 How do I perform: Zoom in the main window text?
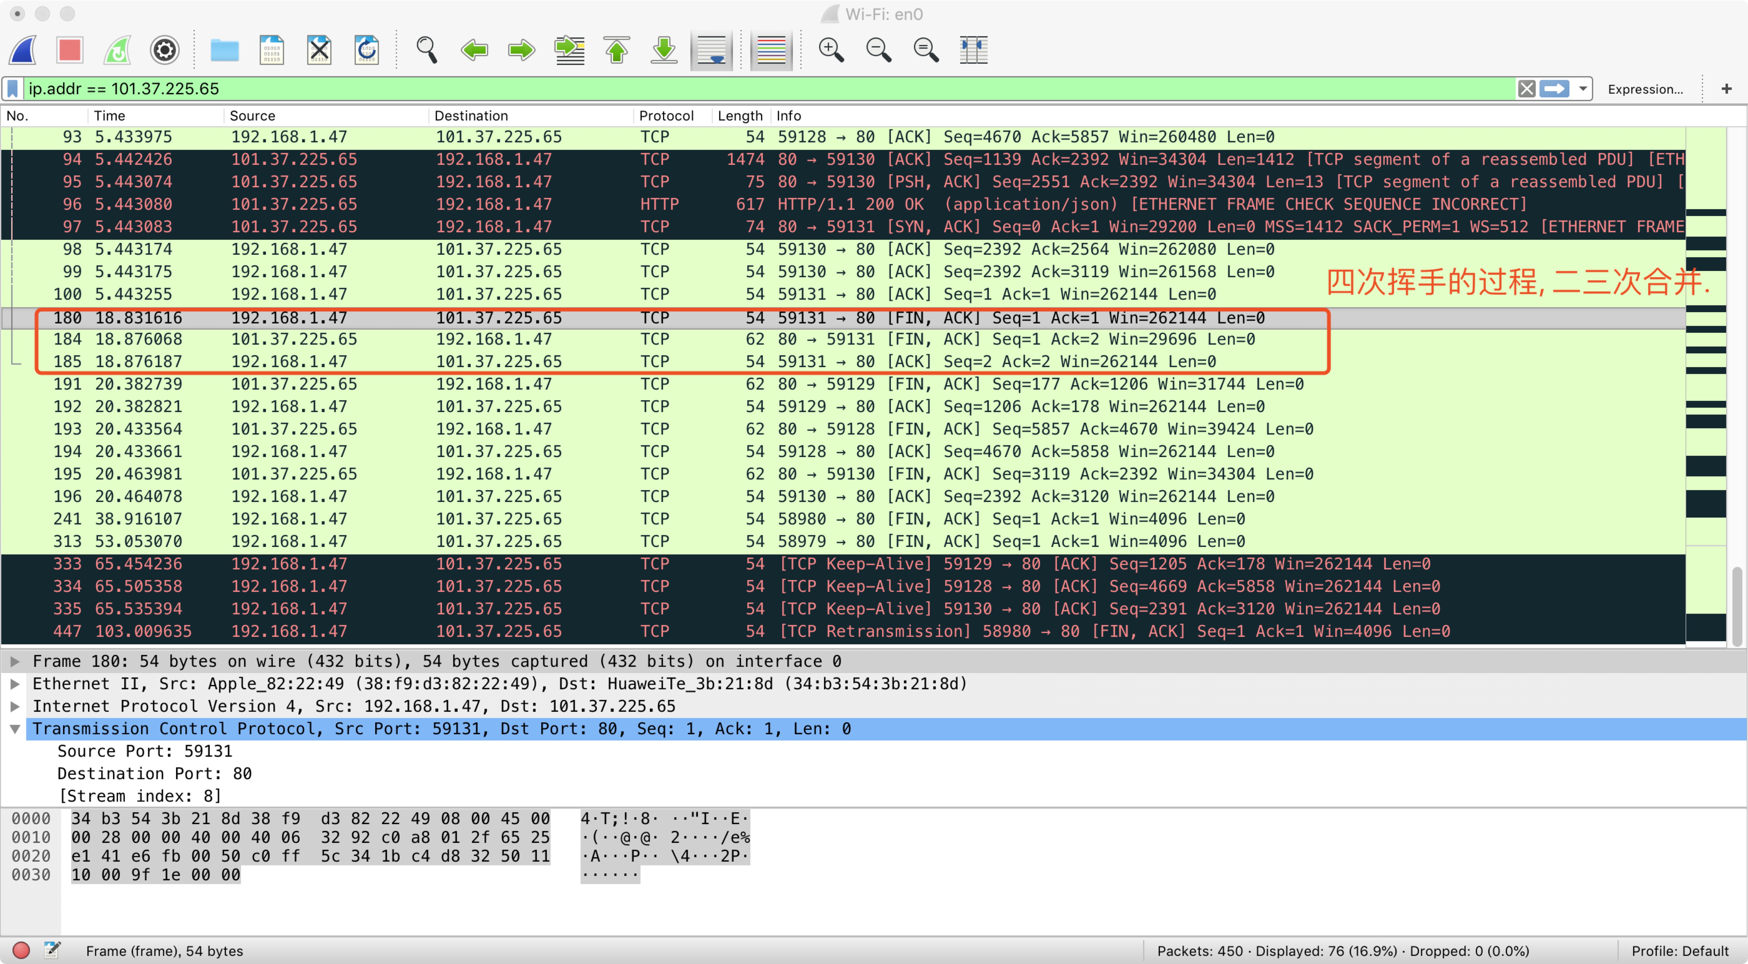click(831, 50)
